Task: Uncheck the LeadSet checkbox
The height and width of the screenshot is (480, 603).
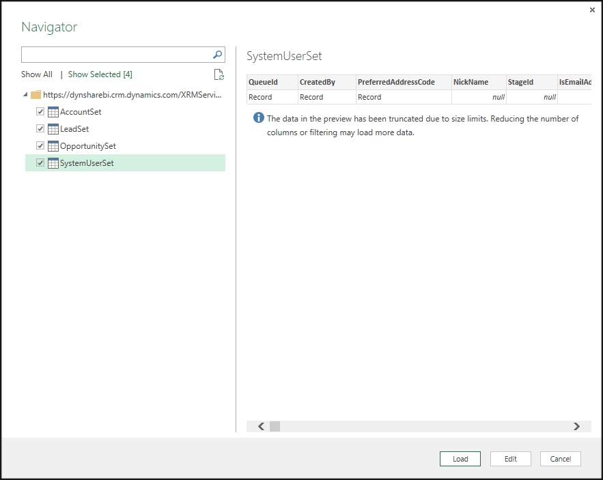Action: pos(40,129)
